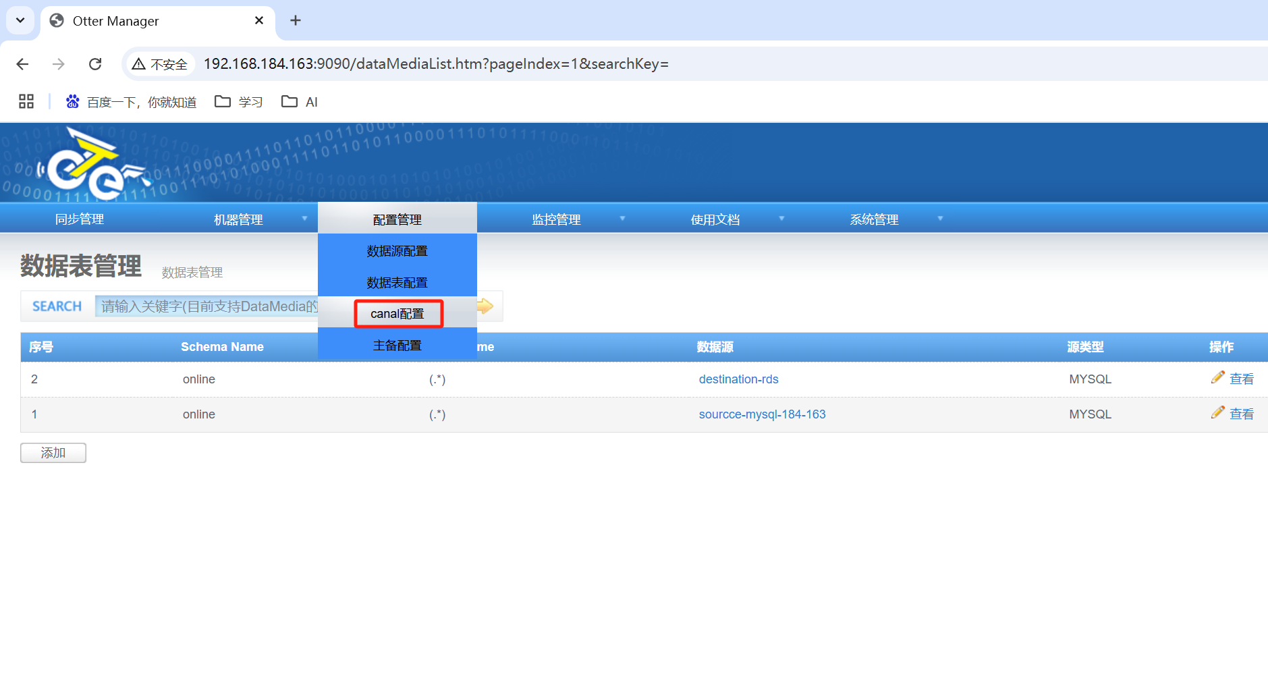Expand the 机器管理 dropdown arrow
This screenshot has height=681, width=1268.
pyautogui.click(x=304, y=219)
